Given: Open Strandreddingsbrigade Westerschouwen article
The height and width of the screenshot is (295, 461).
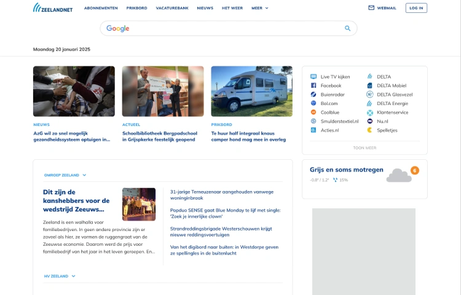Looking at the screenshot, I should point(221,232).
